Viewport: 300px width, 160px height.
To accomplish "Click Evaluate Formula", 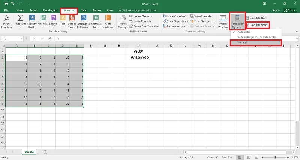I will pos(202,26).
